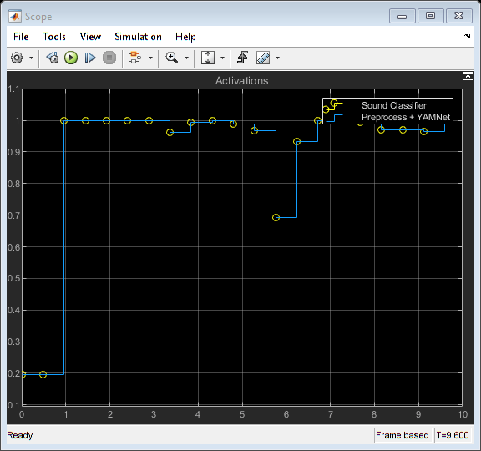Viewport: 481px width, 451px height.
Task: Click the Step Forward icon
Action: tap(90, 58)
